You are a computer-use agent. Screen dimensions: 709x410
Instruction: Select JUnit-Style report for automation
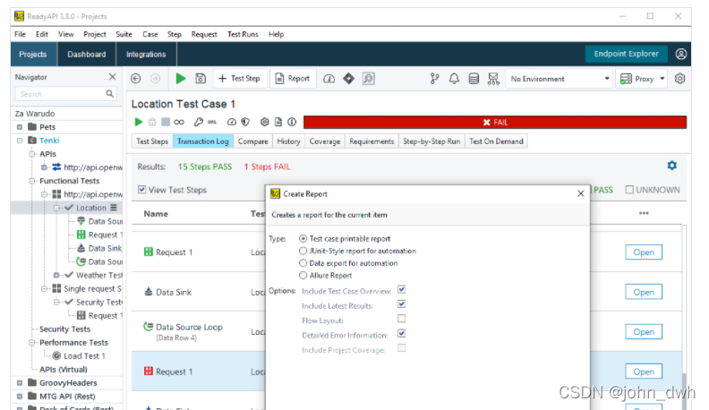[x=303, y=251]
